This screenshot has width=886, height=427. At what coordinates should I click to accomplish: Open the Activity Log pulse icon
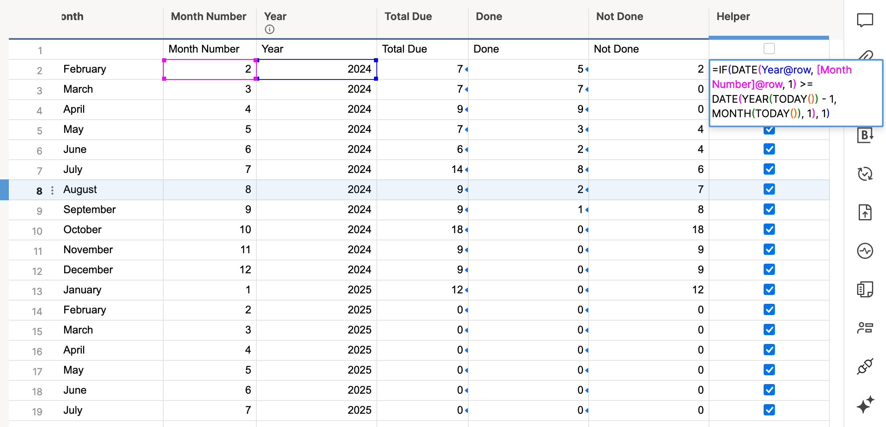coord(865,251)
